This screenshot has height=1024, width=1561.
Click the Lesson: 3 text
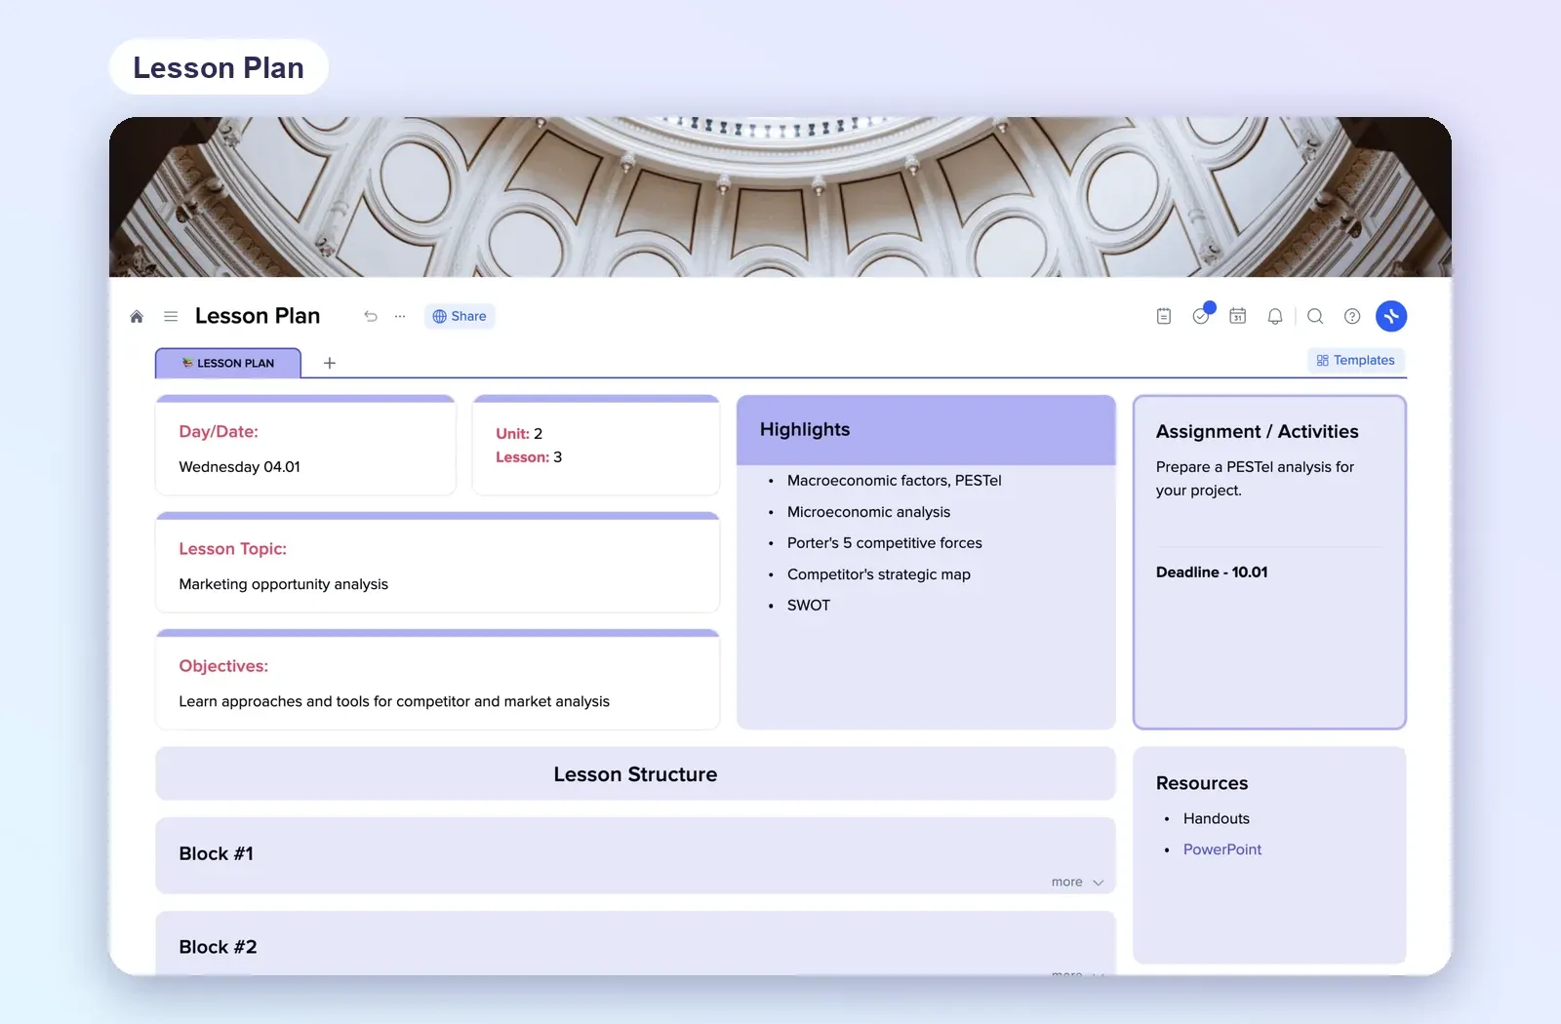(x=529, y=457)
